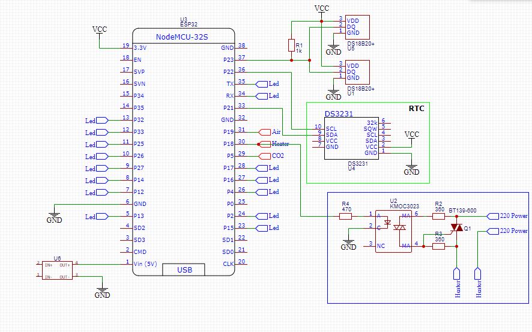Click the upper 220 Power port

pyautogui.click(x=492, y=216)
